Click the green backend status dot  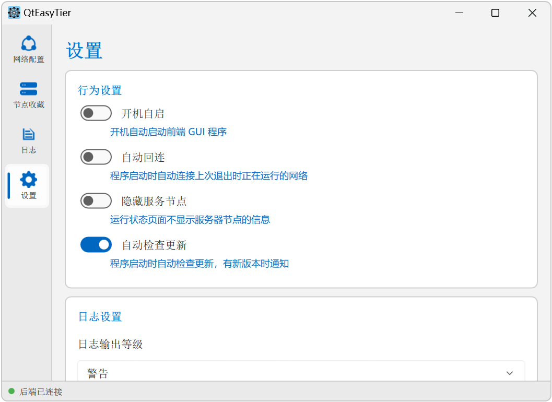click(x=11, y=391)
